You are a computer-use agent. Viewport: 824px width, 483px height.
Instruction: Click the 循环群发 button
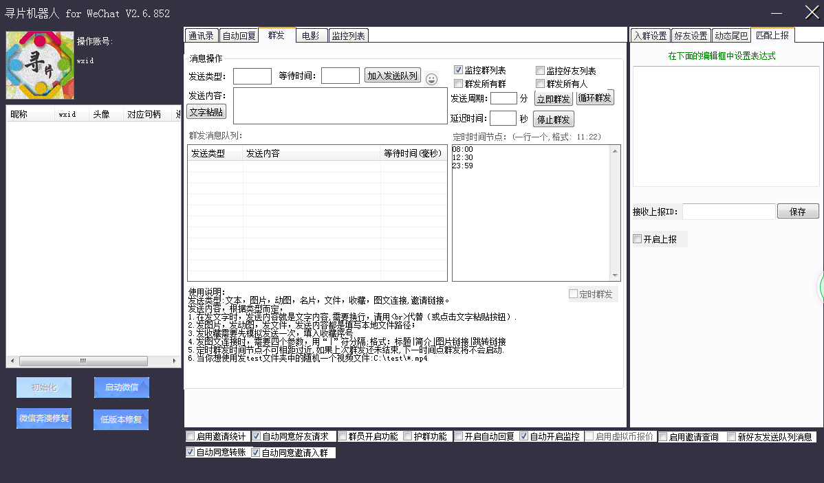click(x=595, y=98)
